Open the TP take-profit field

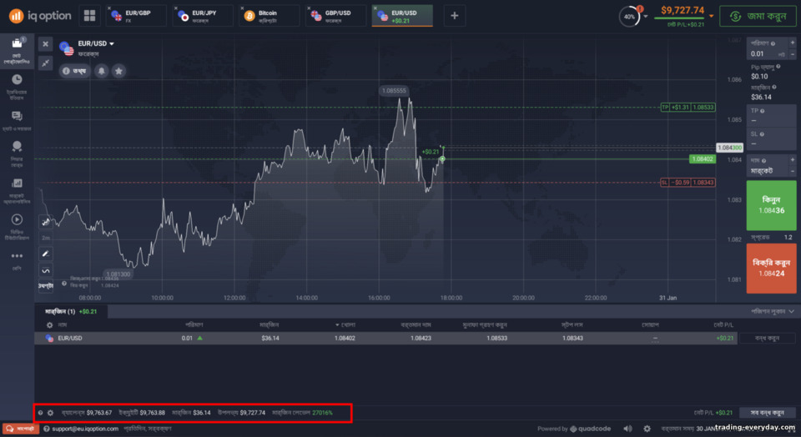771,117
